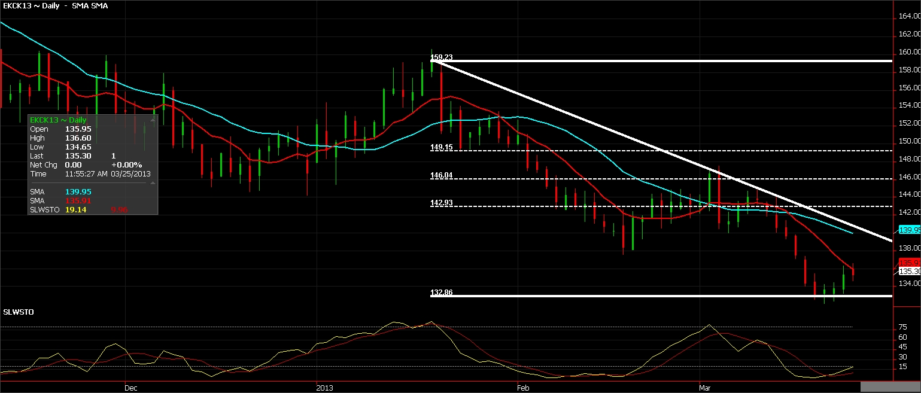Click the red SMA price tag on the axis
The image size is (921, 393).
tap(910, 263)
